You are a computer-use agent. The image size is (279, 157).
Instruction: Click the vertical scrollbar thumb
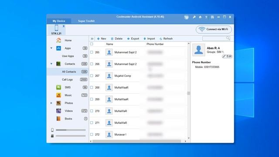189,93
